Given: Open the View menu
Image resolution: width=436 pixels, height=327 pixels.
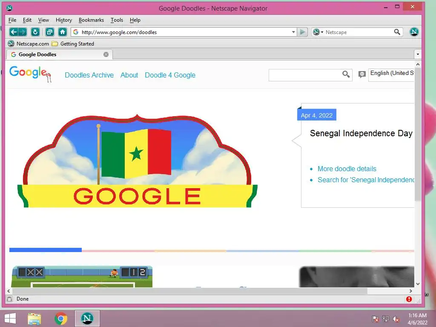Looking at the screenshot, I should (x=43, y=20).
